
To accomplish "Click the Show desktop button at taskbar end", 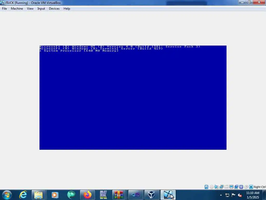I will 264,195.
